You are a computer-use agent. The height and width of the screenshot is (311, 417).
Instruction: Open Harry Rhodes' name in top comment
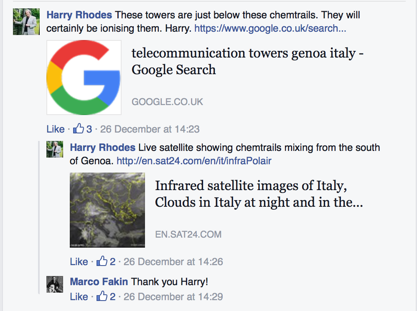point(79,15)
